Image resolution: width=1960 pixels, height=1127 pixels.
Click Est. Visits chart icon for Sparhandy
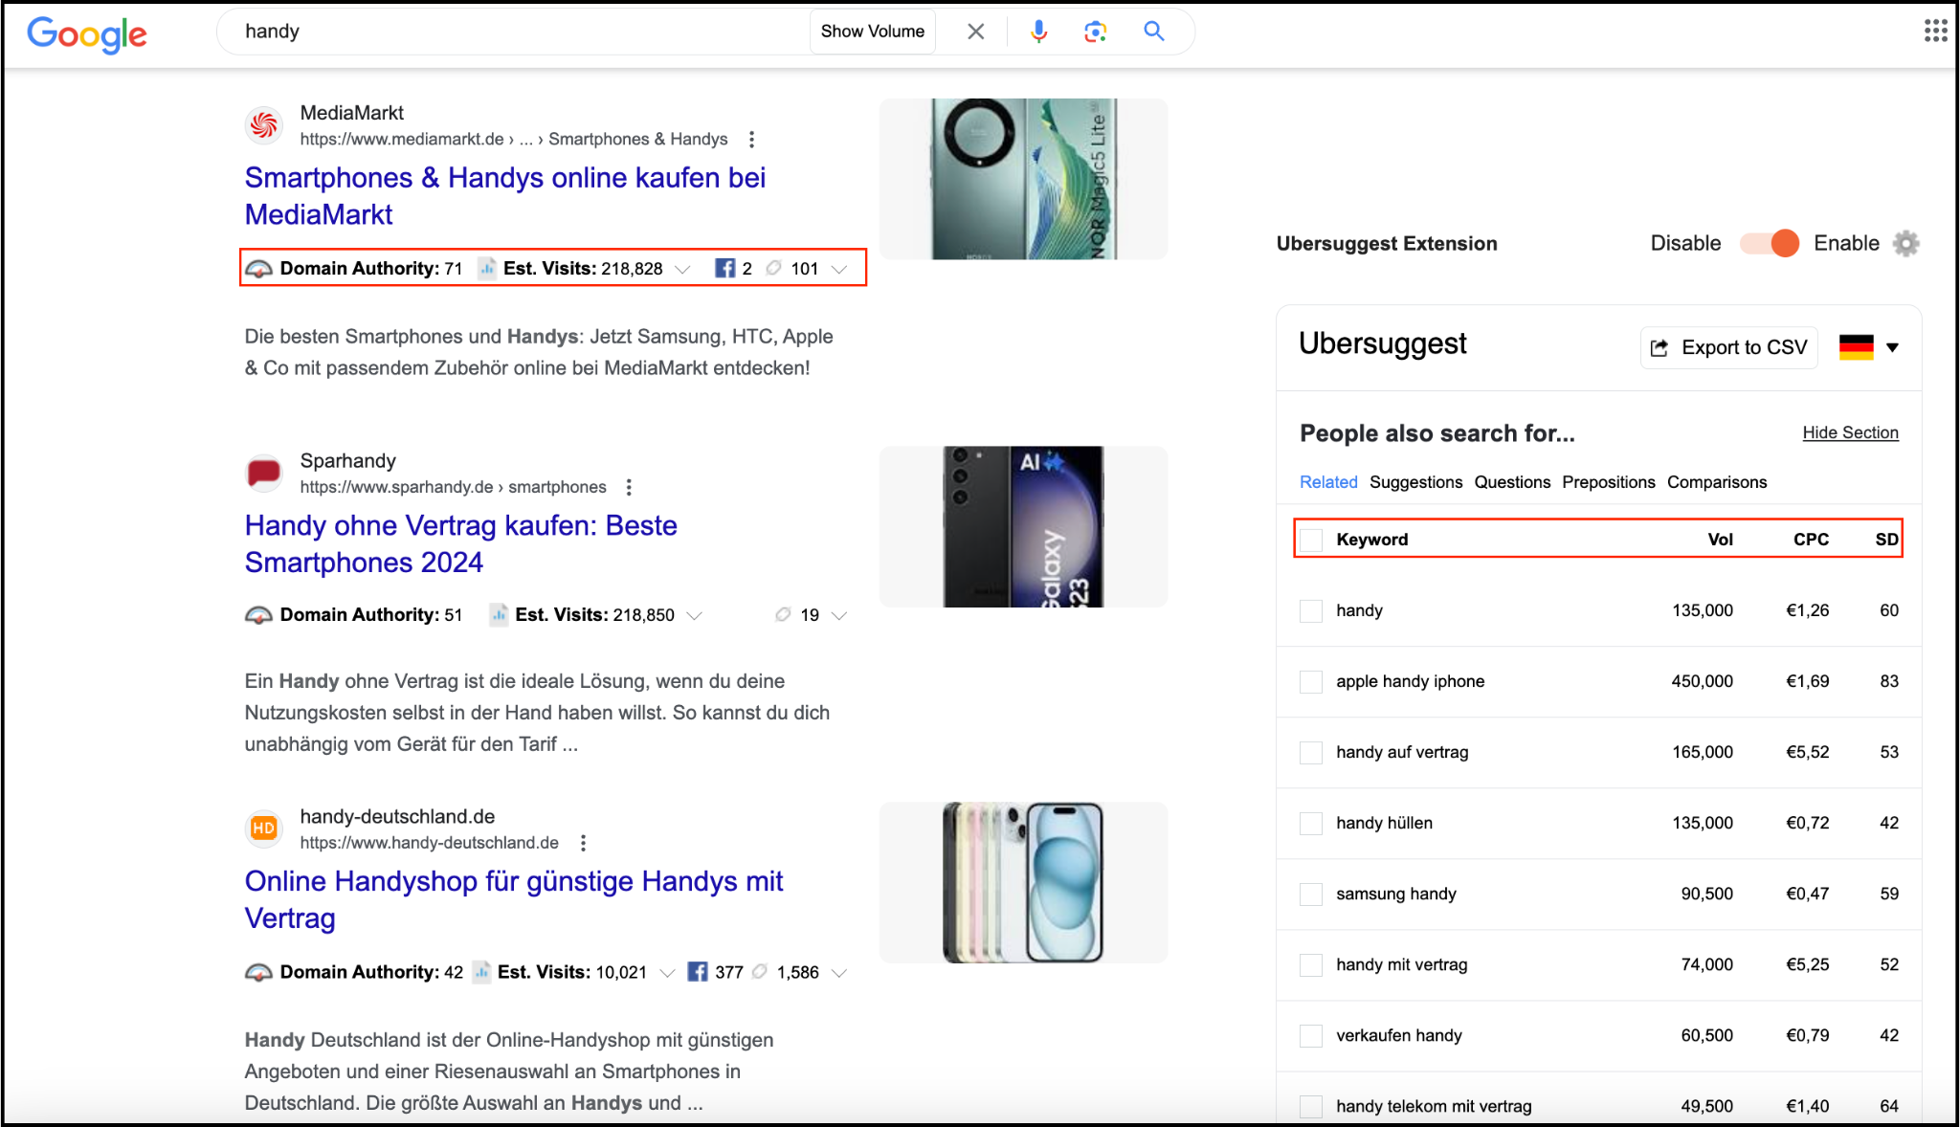(x=499, y=614)
